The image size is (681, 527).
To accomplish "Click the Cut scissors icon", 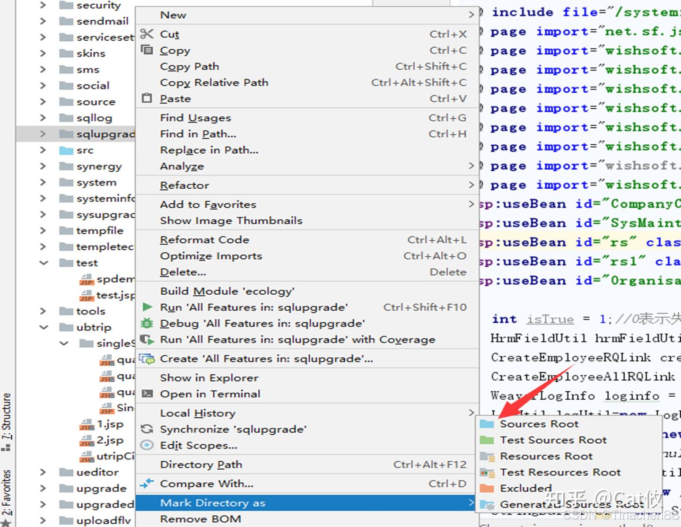I will (147, 34).
